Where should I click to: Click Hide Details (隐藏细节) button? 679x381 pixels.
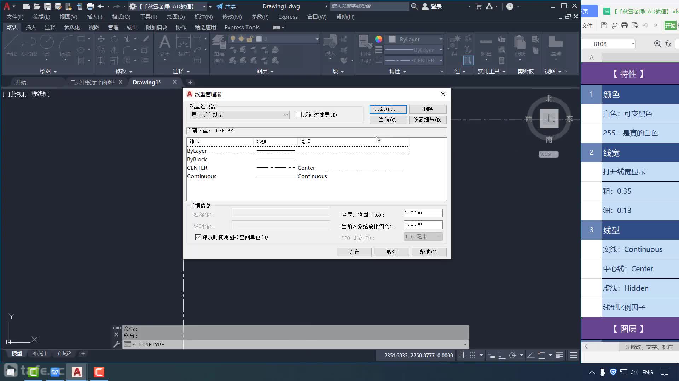(x=428, y=120)
